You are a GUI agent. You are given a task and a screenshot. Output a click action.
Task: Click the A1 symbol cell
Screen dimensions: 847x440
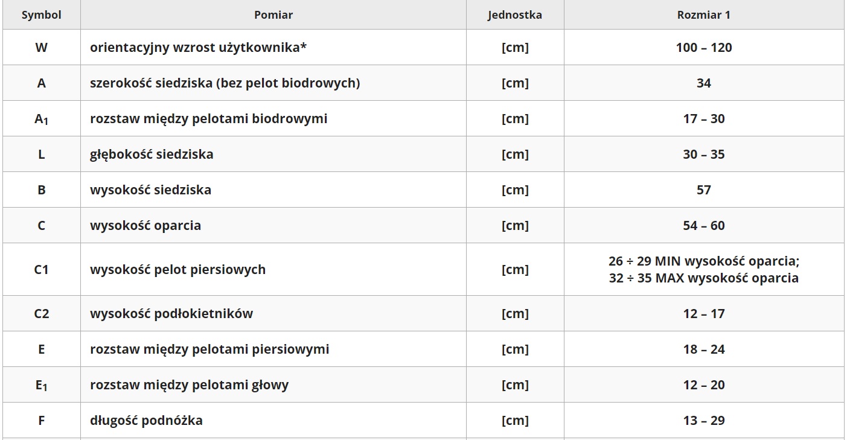[41, 119]
